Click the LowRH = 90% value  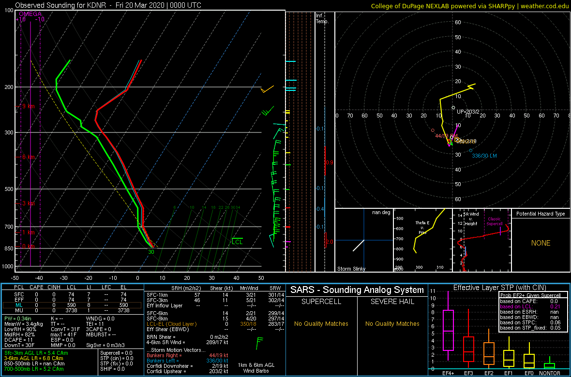[19, 329]
